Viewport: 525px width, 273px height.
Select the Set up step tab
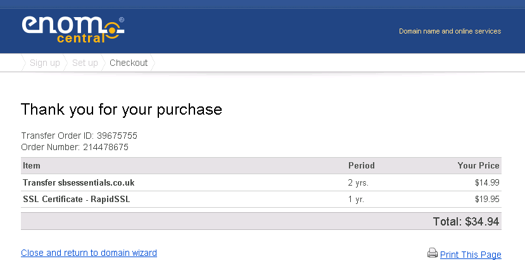[85, 63]
